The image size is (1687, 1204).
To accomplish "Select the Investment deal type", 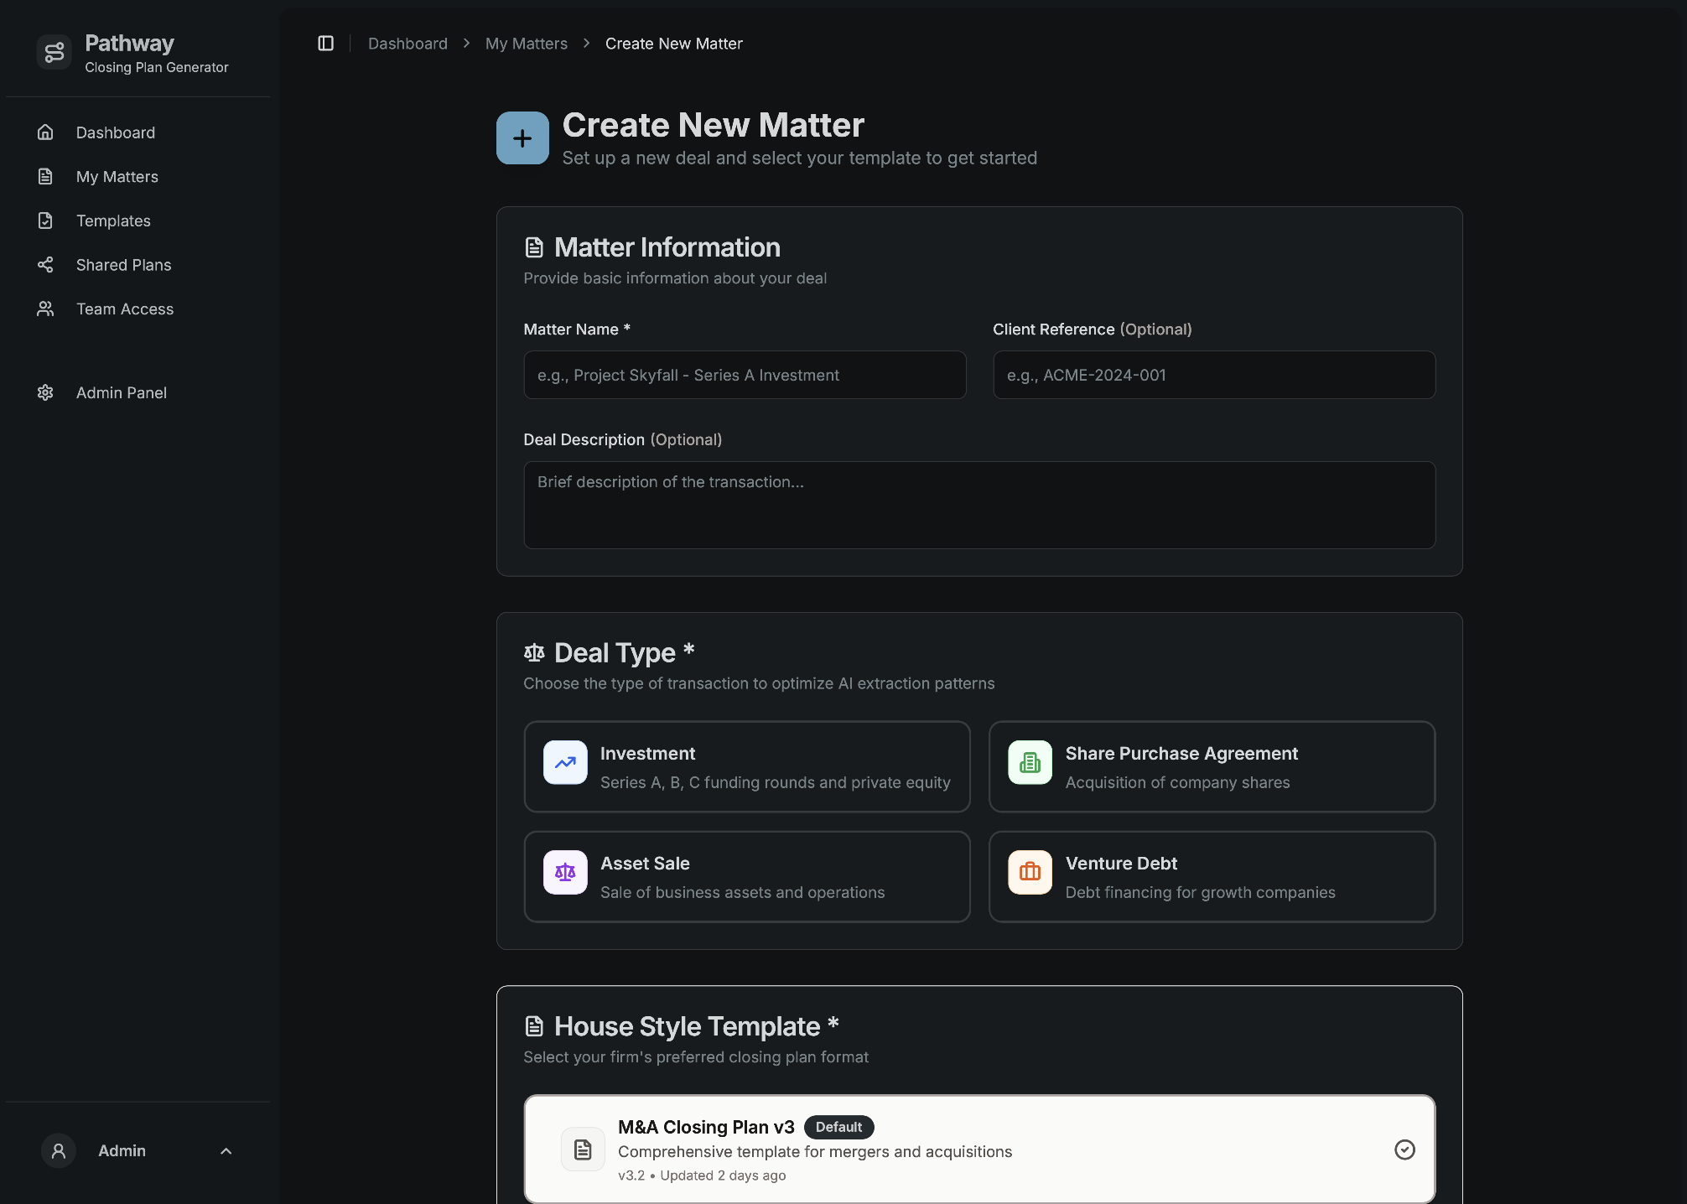I will (746, 766).
